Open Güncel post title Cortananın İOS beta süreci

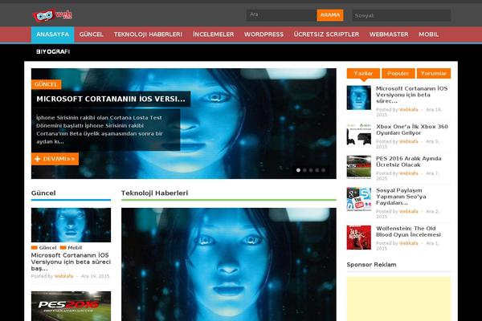tap(71, 262)
